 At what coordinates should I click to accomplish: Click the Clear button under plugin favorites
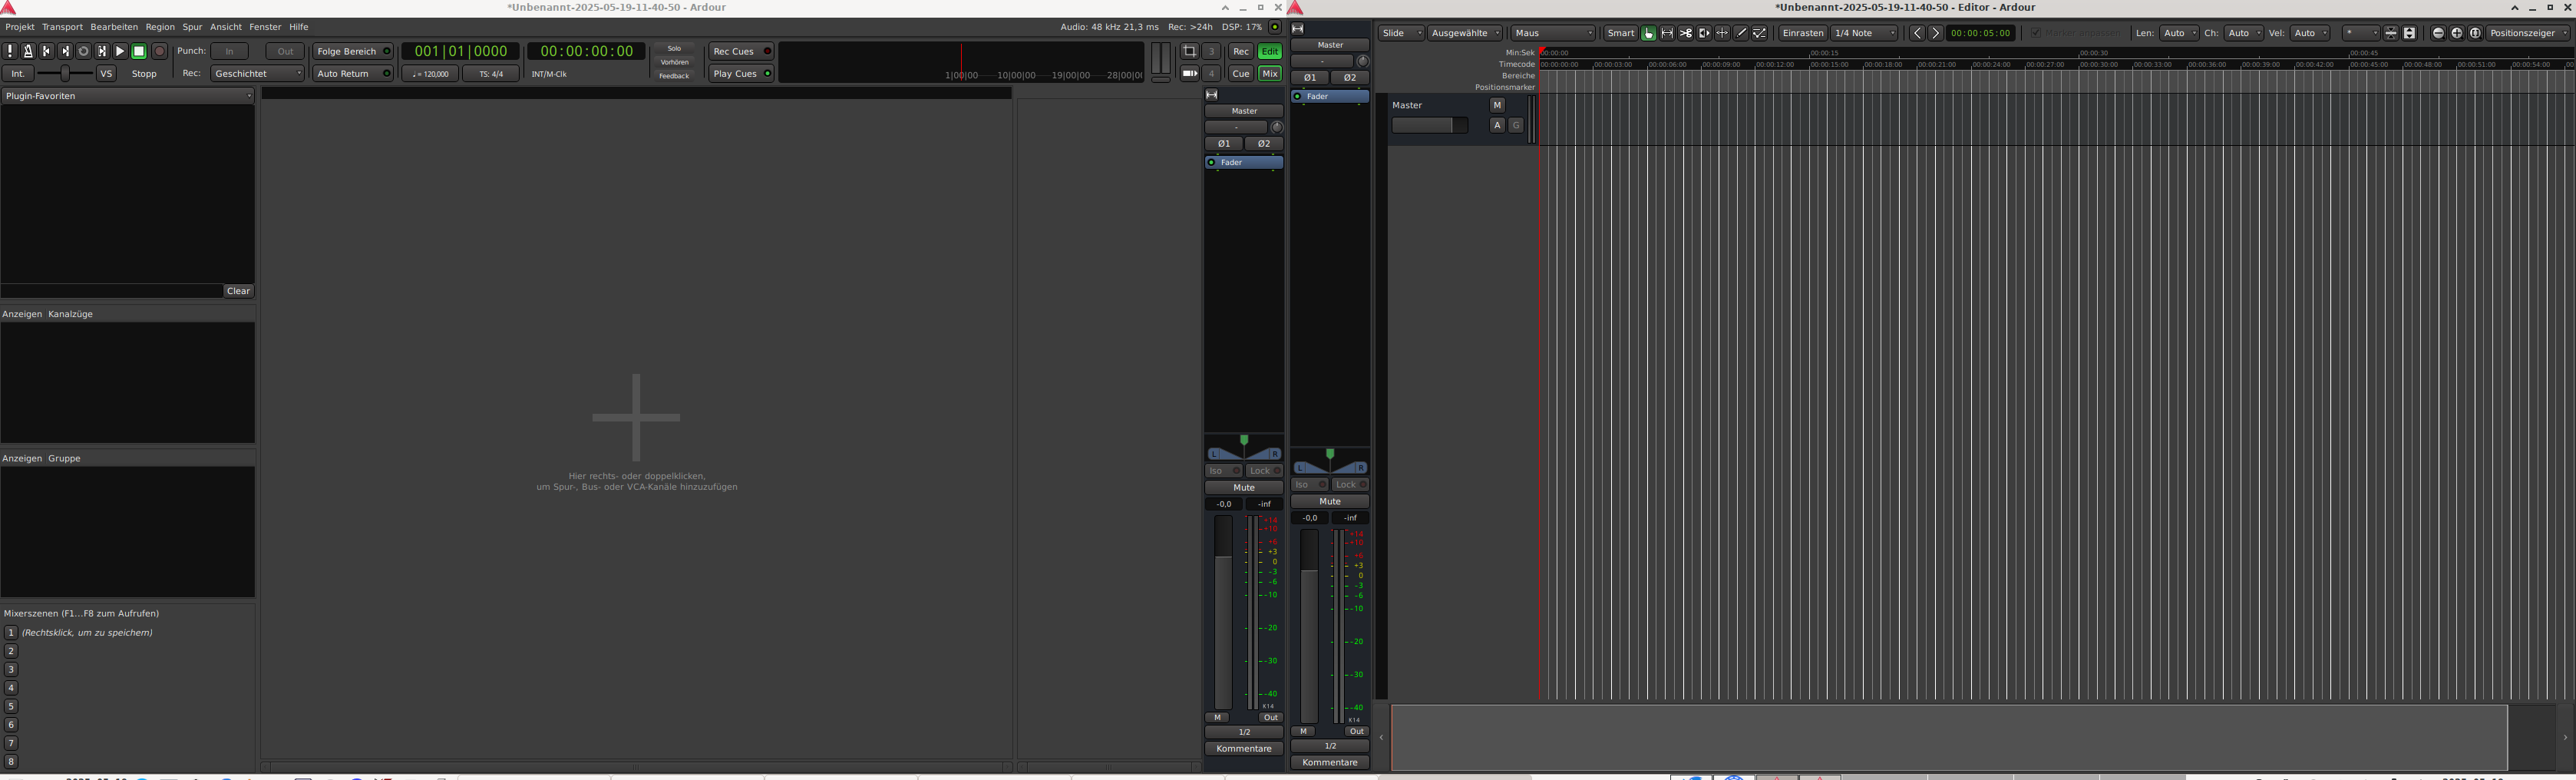click(238, 291)
